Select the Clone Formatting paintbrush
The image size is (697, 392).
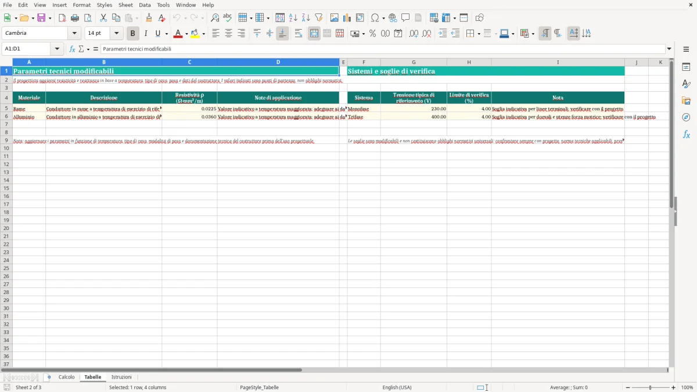pos(149,18)
